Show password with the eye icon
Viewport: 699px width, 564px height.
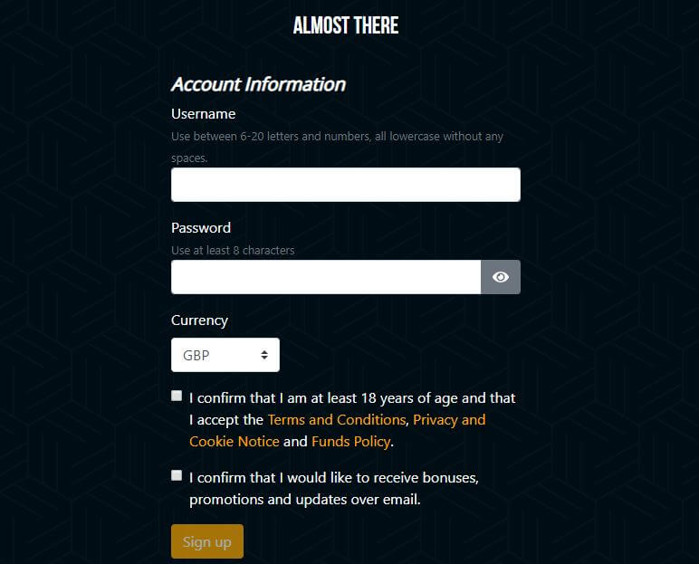coord(500,277)
